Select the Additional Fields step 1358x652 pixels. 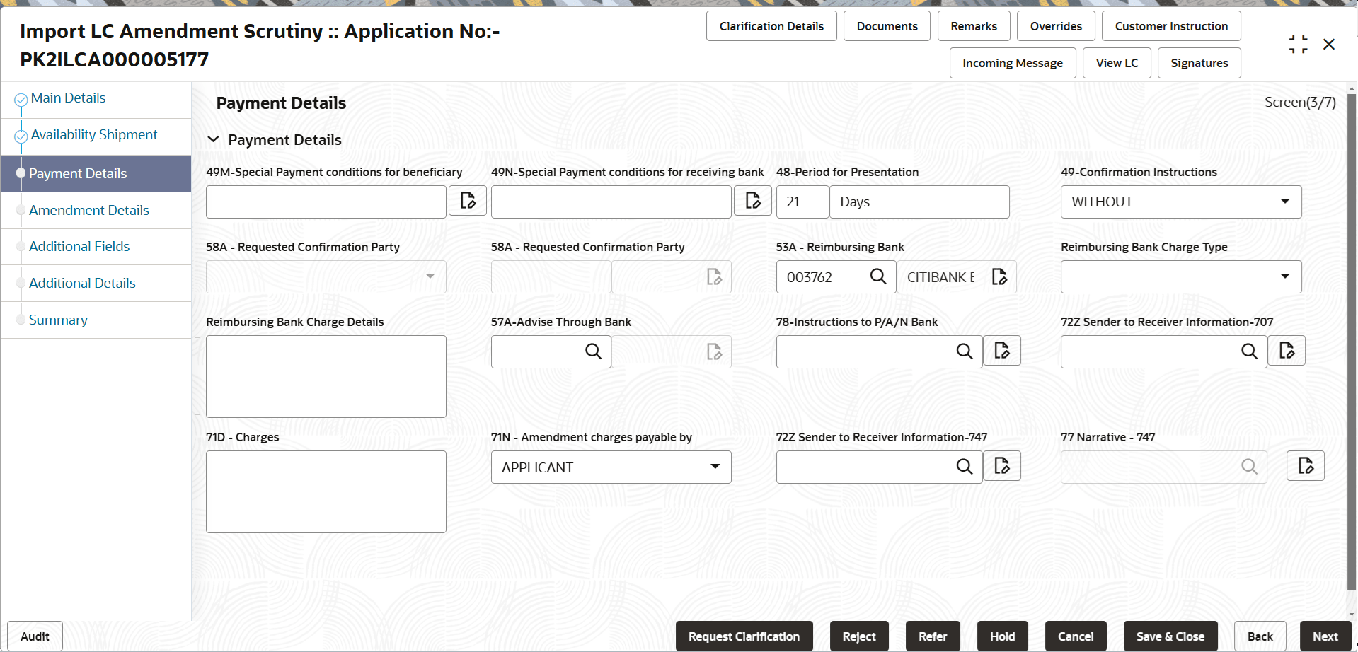(79, 246)
